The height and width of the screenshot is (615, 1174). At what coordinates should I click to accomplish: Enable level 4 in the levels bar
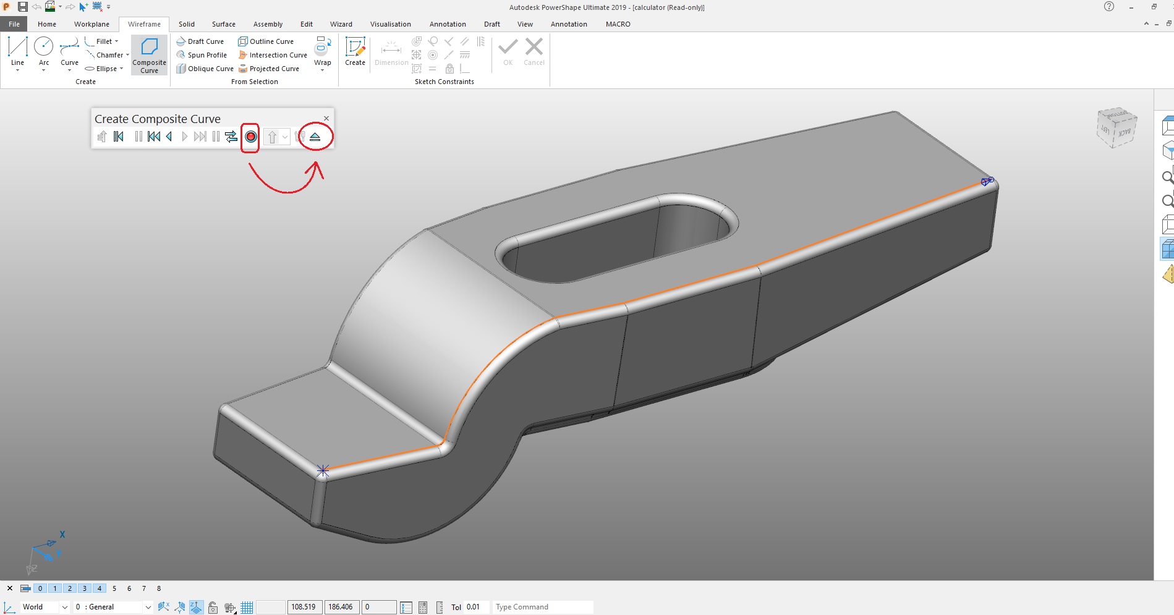[99, 588]
